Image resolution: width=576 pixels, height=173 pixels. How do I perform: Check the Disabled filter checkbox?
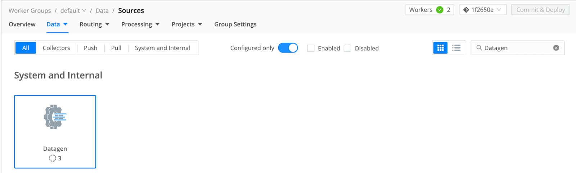(347, 48)
